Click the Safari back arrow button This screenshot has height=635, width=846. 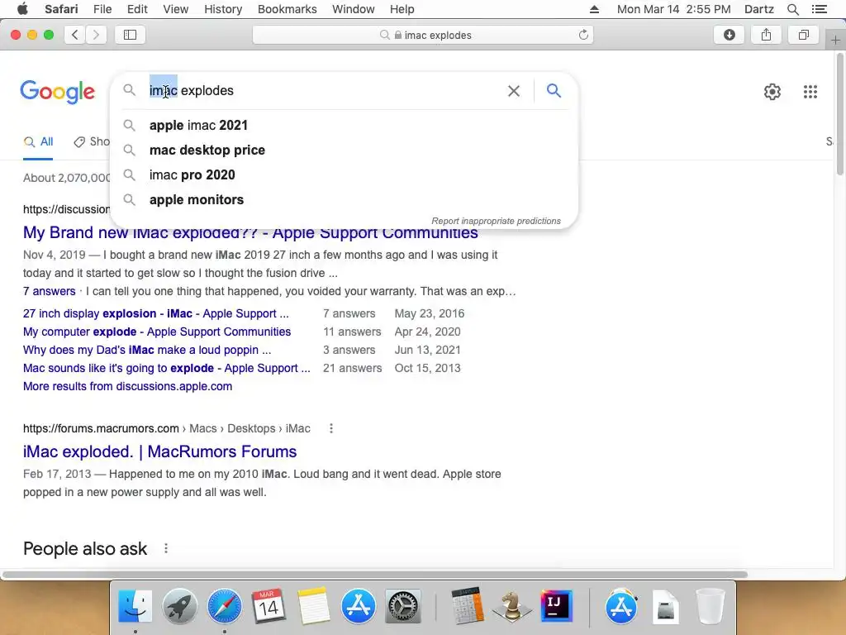click(x=75, y=35)
